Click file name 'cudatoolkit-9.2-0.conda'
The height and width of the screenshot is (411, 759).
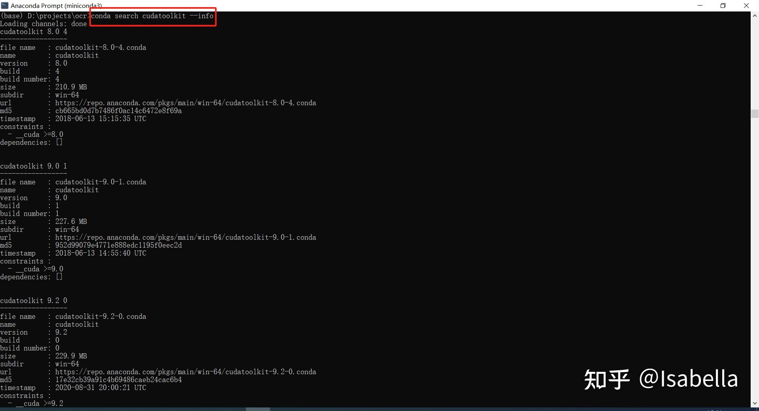101,316
